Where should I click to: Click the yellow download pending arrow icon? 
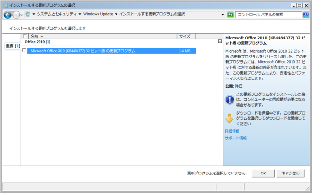click(229, 118)
